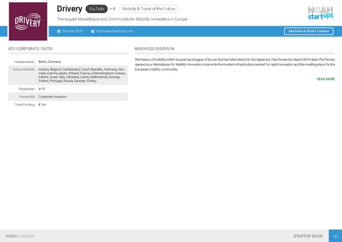Click the globe icon beside website URL
The width and height of the screenshot is (342, 242).
click(x=92, y=31)
